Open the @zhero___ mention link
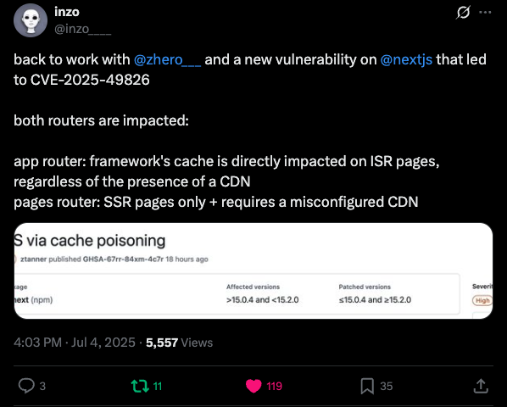This screenshot has height=407, width=507. pos(167,60)
